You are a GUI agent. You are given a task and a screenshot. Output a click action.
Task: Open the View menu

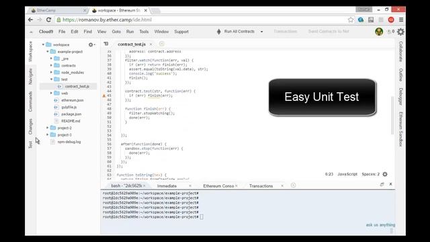click(x=101, y=32)
